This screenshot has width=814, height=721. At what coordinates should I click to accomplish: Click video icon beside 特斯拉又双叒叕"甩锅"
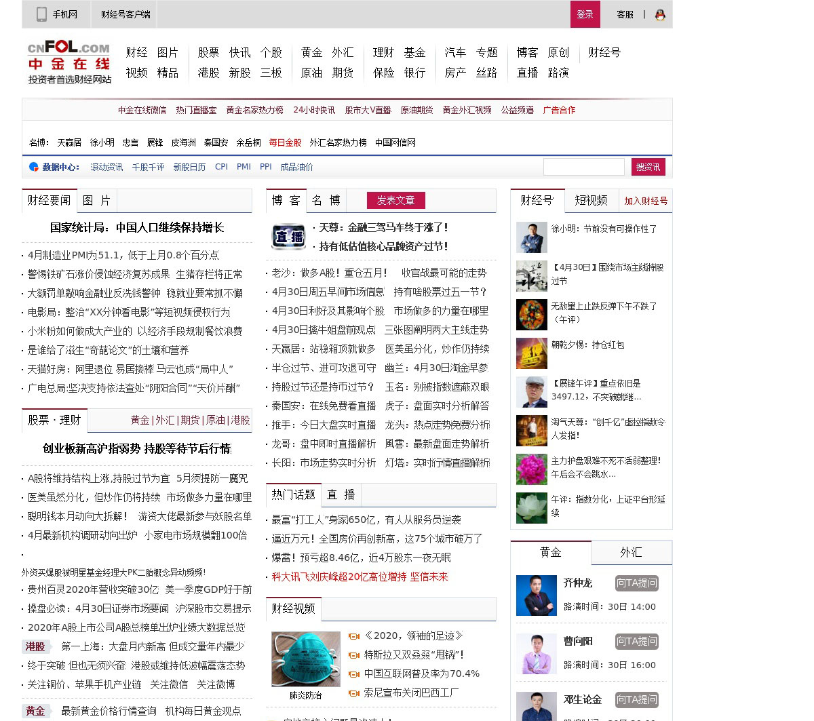353,655
